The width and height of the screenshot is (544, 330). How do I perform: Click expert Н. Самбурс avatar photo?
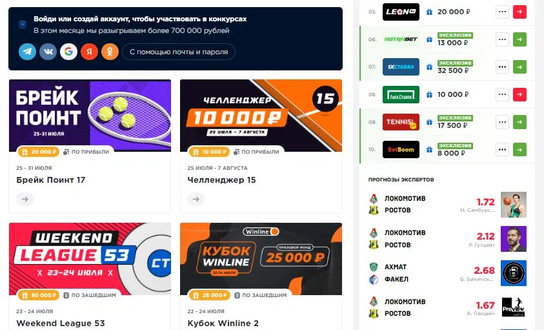[514, 205]
